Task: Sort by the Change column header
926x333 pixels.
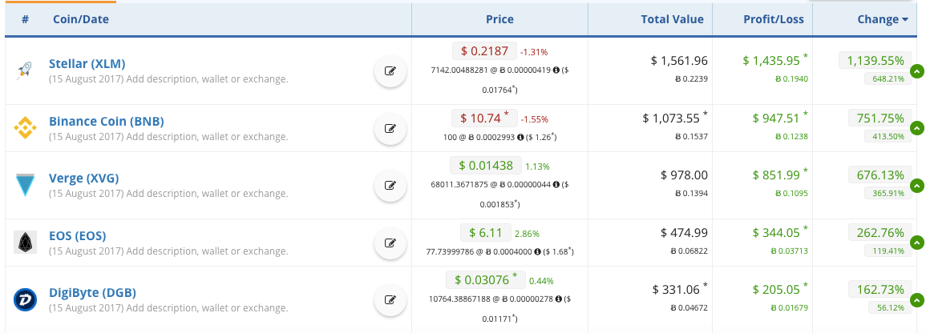Action: coord(882,19)
